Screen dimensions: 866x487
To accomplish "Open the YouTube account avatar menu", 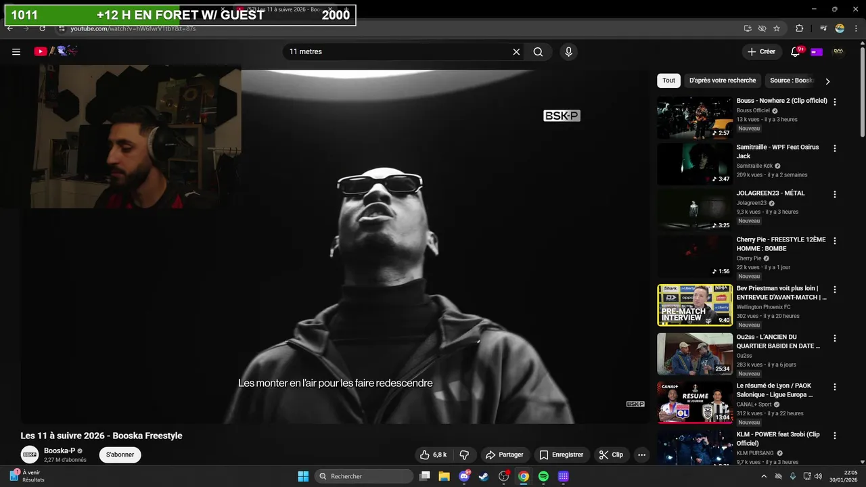I will pyautogui.click(x=838, y=51).
